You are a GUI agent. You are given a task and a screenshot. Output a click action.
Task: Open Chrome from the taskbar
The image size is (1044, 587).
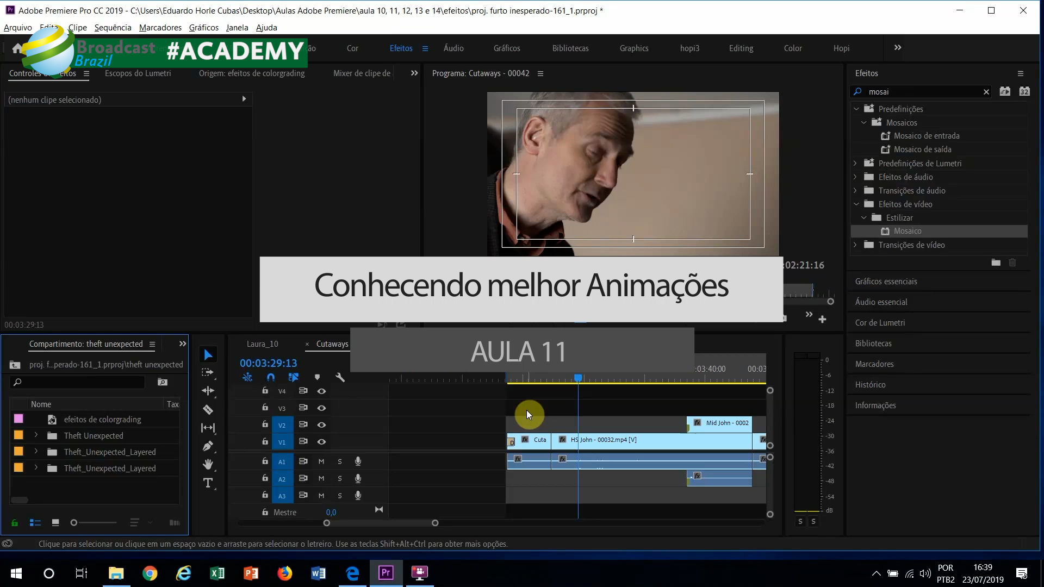click(x=150, y=573)
